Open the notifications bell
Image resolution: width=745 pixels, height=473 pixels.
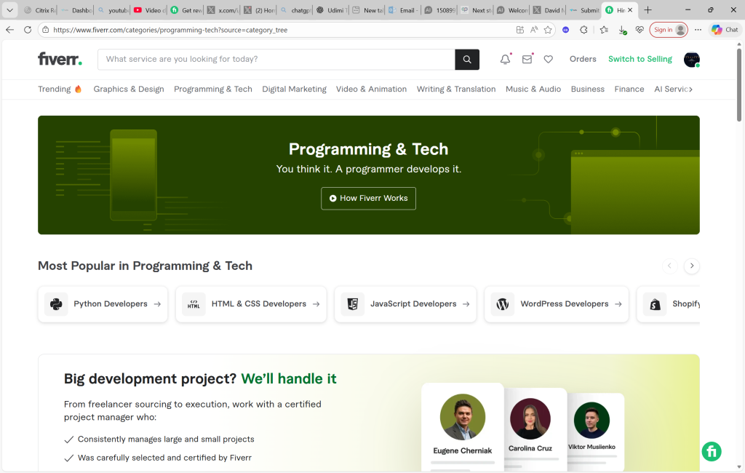tap(505, 60)
